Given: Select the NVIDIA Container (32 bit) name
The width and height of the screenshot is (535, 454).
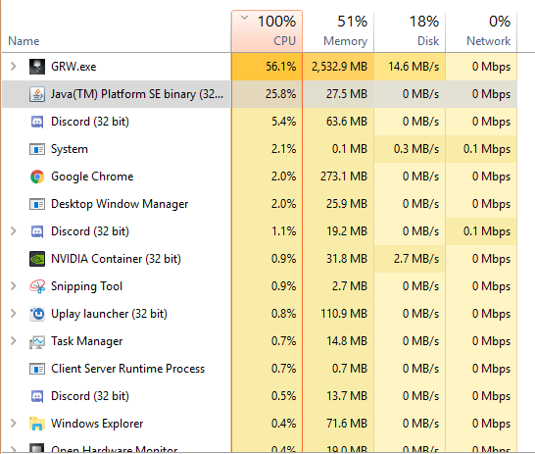Looking at the screenshot, I should (116, 259).
